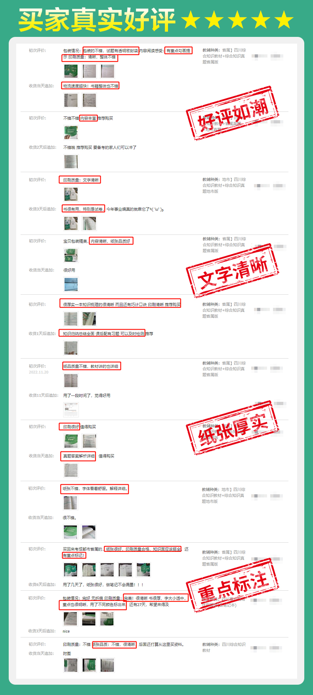This screenshot has height=695, width=313.
Task: Open the photo below the 很好用 follow-up comment
Action: 71,284
